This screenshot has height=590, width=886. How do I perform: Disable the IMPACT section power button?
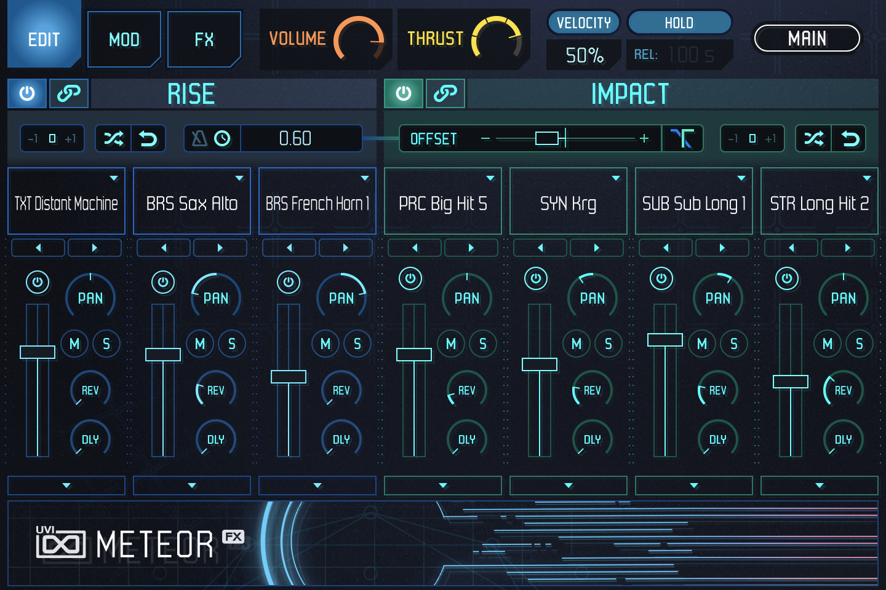[x=404, y=93]
